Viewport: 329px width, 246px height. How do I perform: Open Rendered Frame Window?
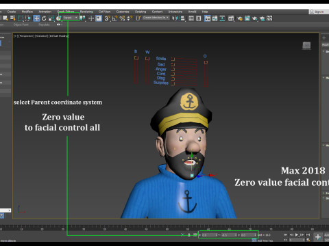pos(247,18)
